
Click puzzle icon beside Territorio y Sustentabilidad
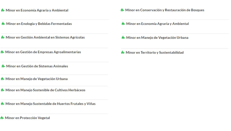coord(123,52)
